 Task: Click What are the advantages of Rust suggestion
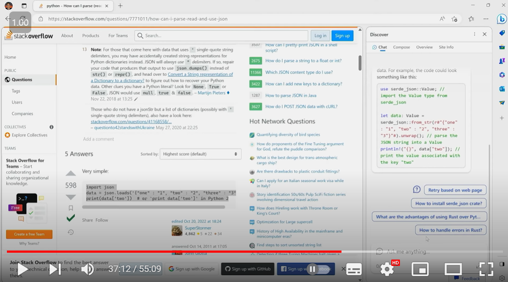[429, 217]
